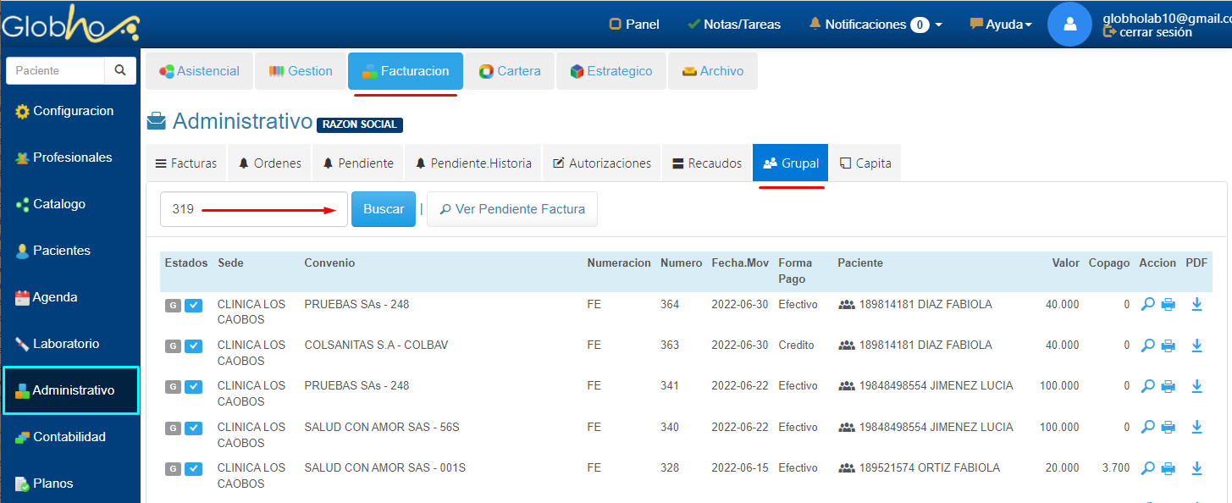Open the Ayuda dropdown menu
Viewport: 1232px width, 503px height.
pyautogui.click(x=1001, y=25)
